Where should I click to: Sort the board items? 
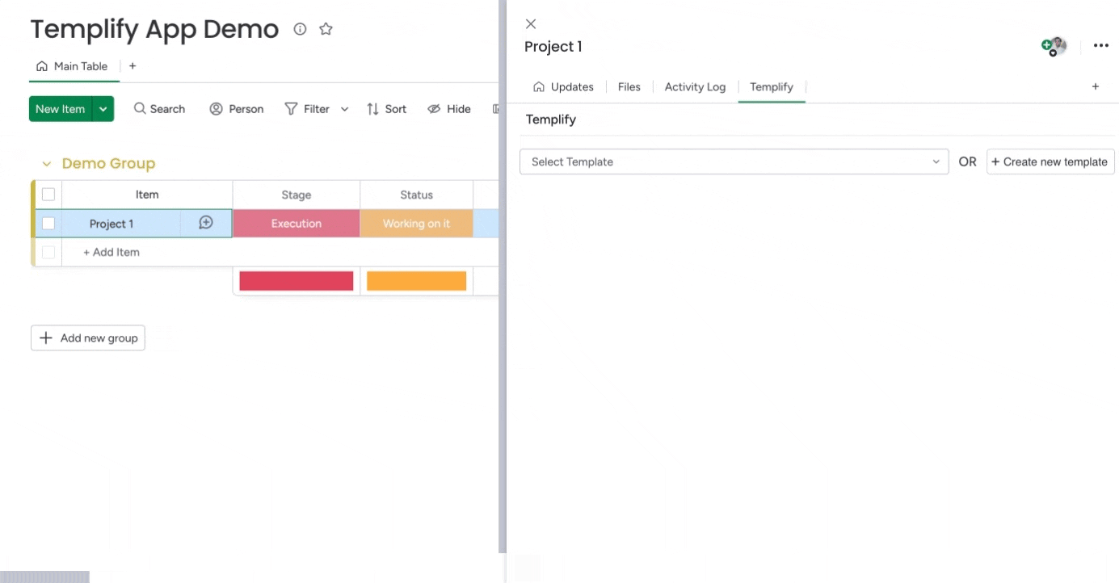click(x=386, y=108)
